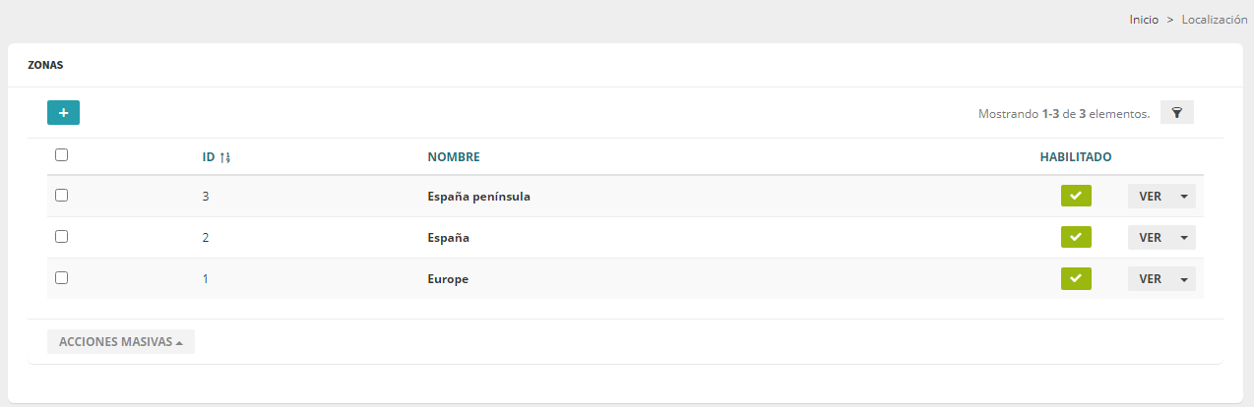Open the filter funnel icon
This screenshot has height=407, width=1254.
coord(1177,113)
